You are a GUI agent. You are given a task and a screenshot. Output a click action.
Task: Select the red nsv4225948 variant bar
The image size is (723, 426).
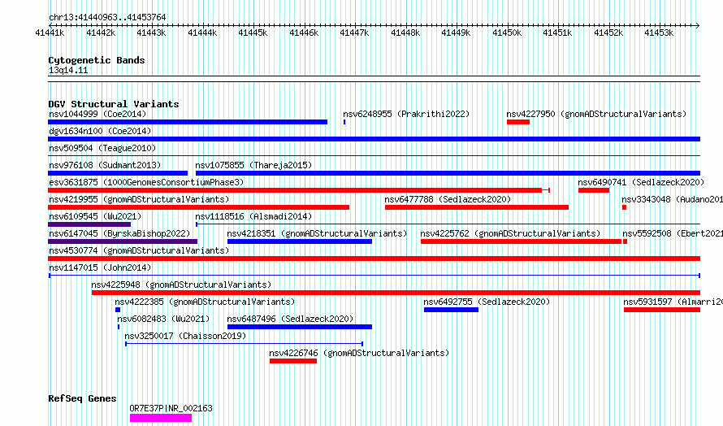(396, 293)
